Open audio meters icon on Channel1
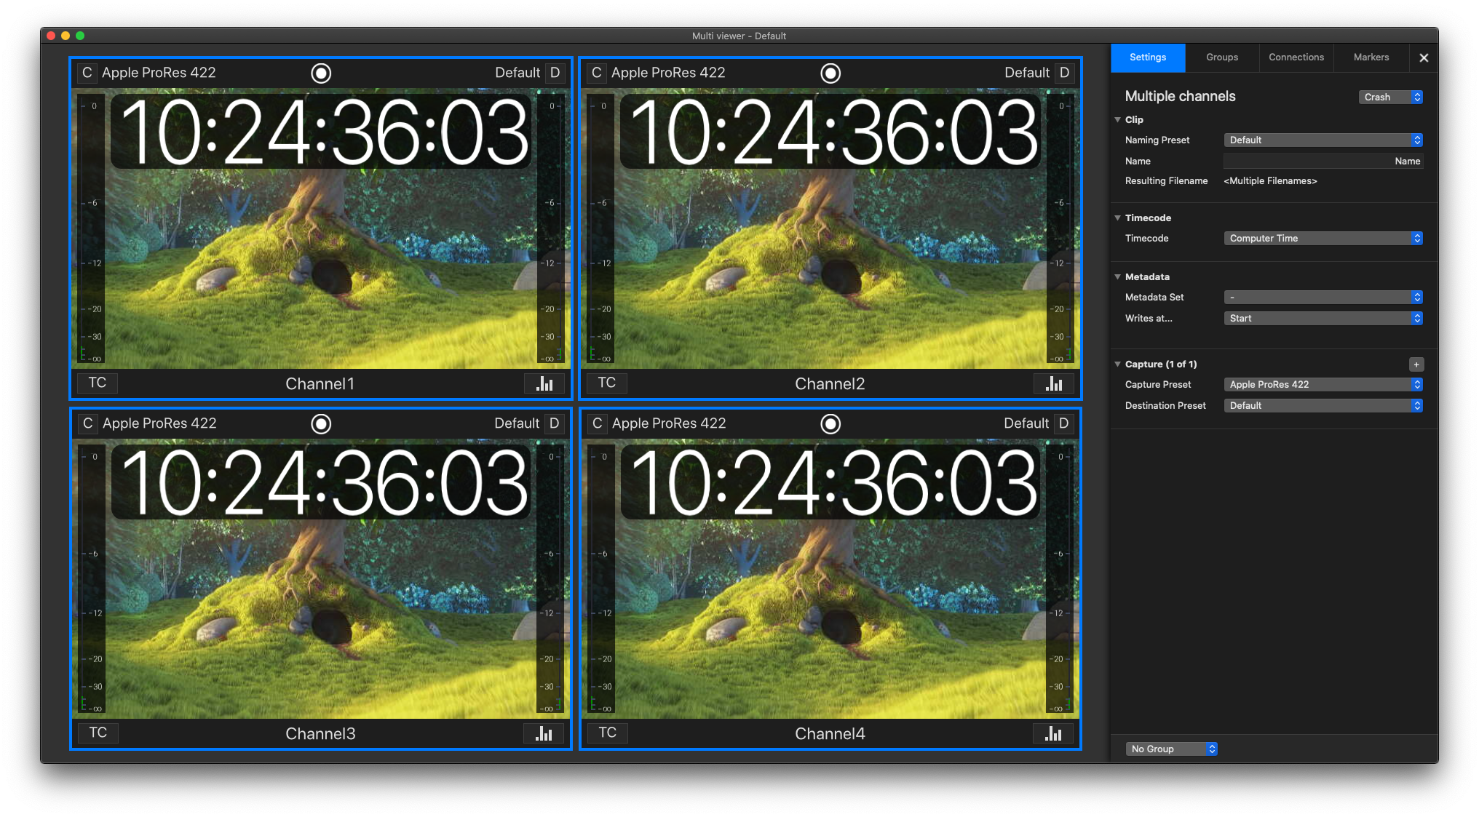1479x817 pixels. 544,383
